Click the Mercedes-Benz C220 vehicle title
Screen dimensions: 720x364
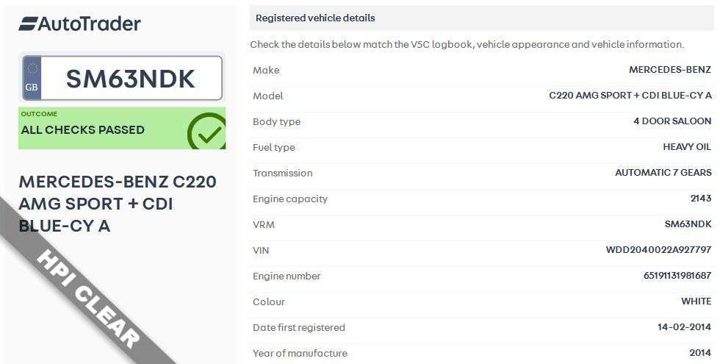tap(118, 204)
